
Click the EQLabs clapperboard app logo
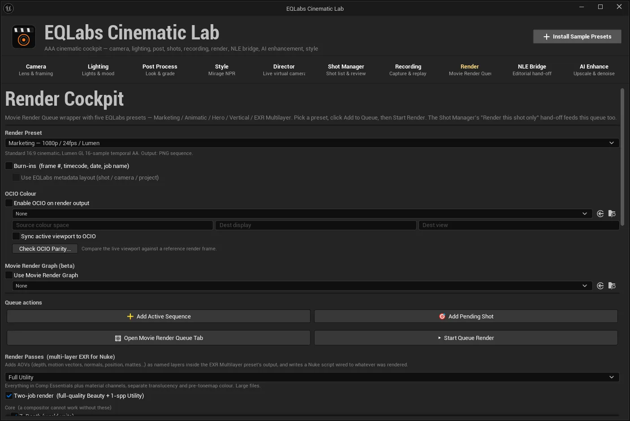point(24,37)
